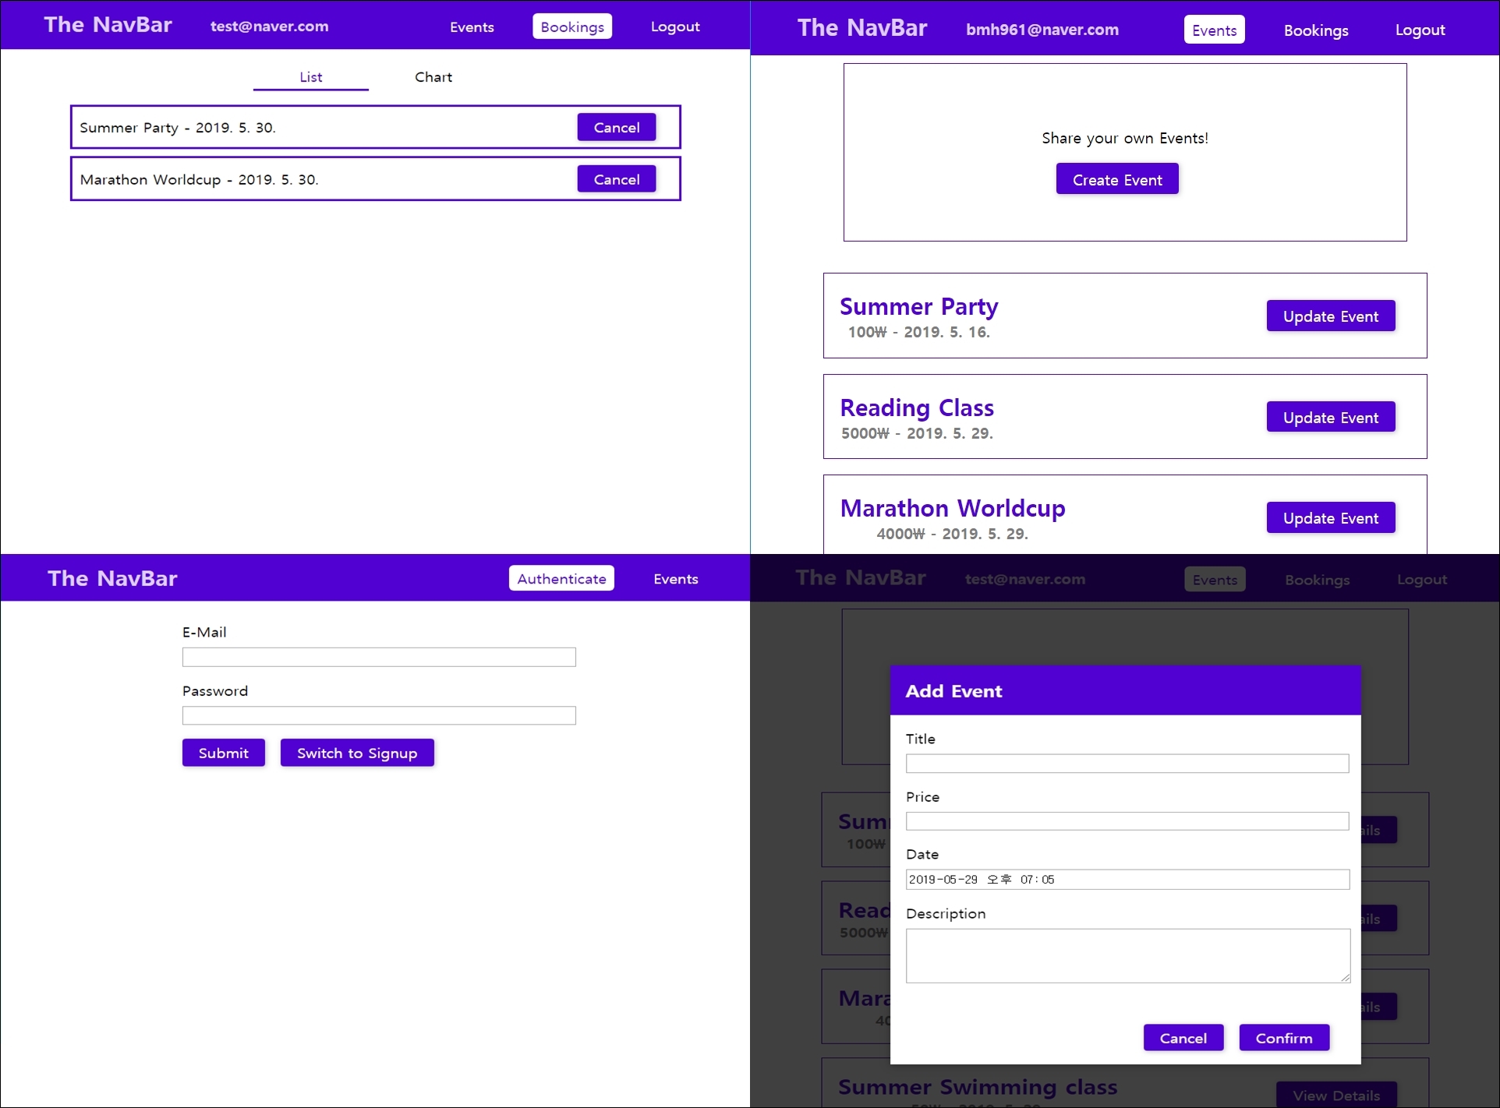Image resolution: width=1500 pixels, height=1108 pixels.
Task: Select the List tab
Action: tap(310, 76)
